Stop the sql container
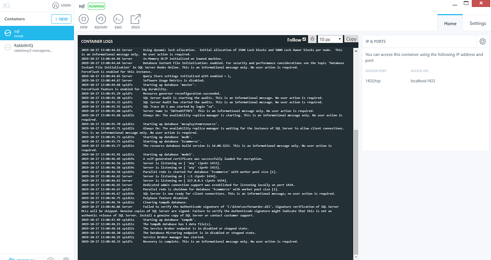This screenshot has height=260, width=491. [x=84, y=21]
